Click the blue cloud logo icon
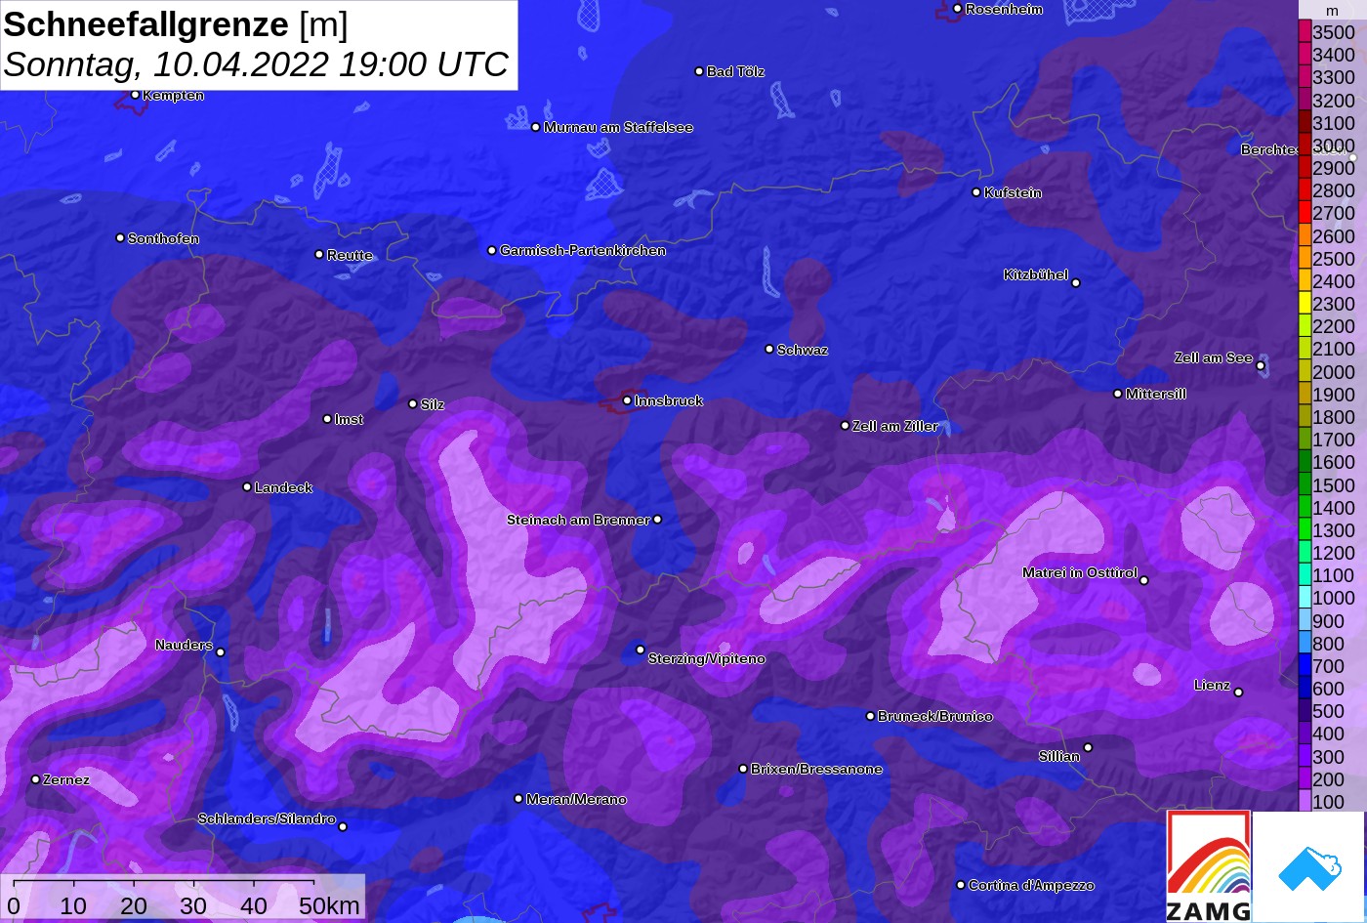 click(1308, 866)
